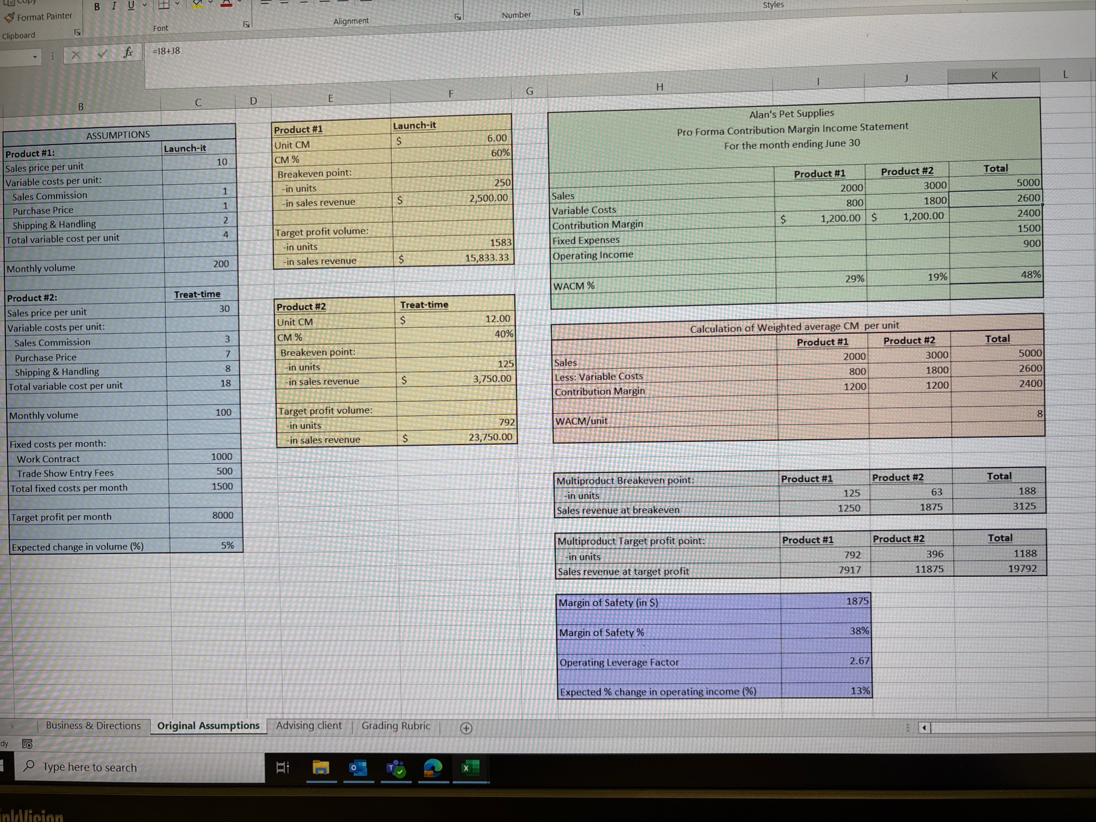Toggle Italic formatting in the ribbon
The image size is (1096, 822).
coord(114,6)
